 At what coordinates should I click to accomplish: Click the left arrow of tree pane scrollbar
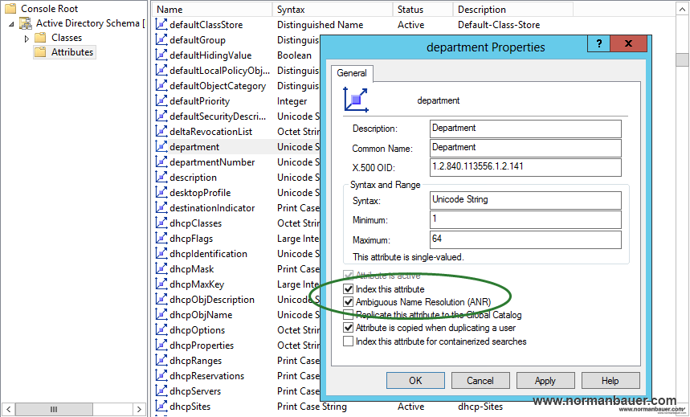point(8,409)
